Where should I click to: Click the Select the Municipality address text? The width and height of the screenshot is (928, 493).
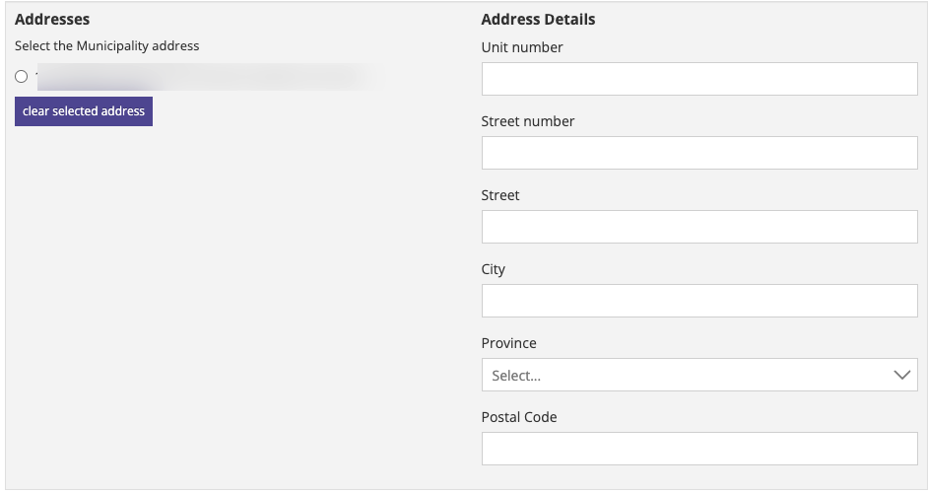(x=107, y=46)
